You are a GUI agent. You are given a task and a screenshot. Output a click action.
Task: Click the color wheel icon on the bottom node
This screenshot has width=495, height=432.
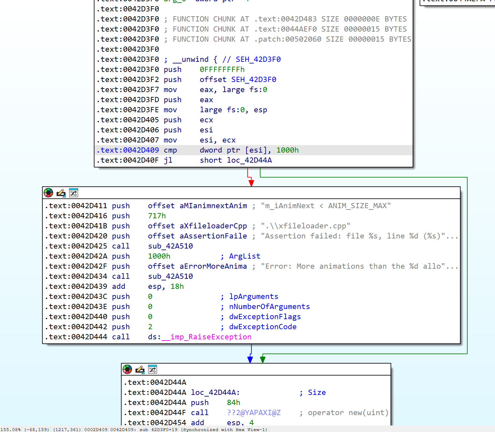click(127, 370)
